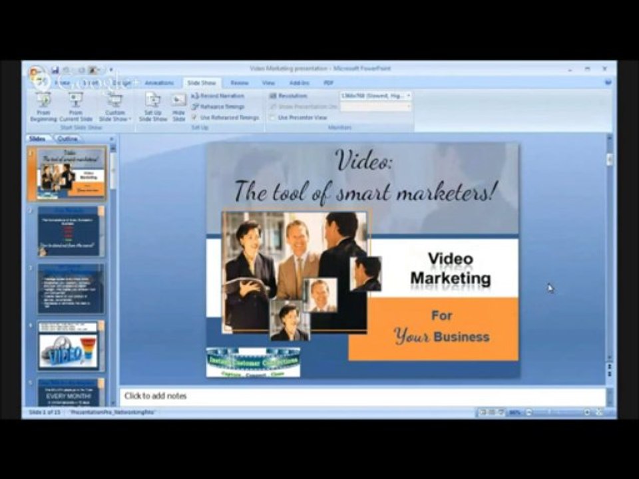Click 'The tool of smart marketers!' text

point(365,192)
